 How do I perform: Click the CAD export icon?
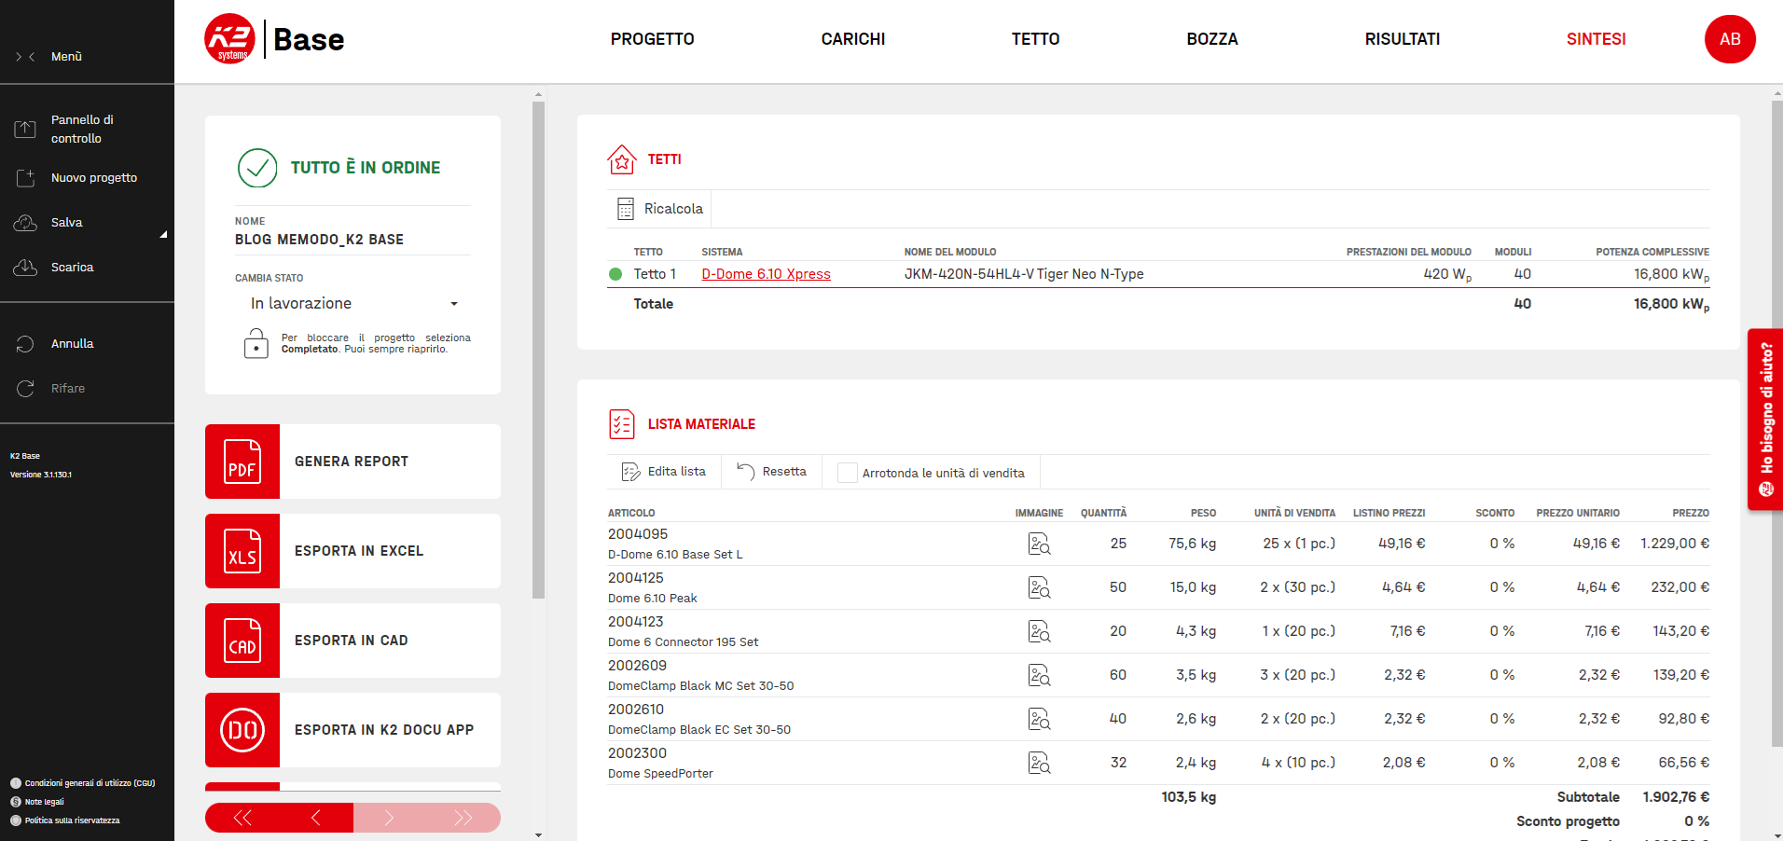242,641
